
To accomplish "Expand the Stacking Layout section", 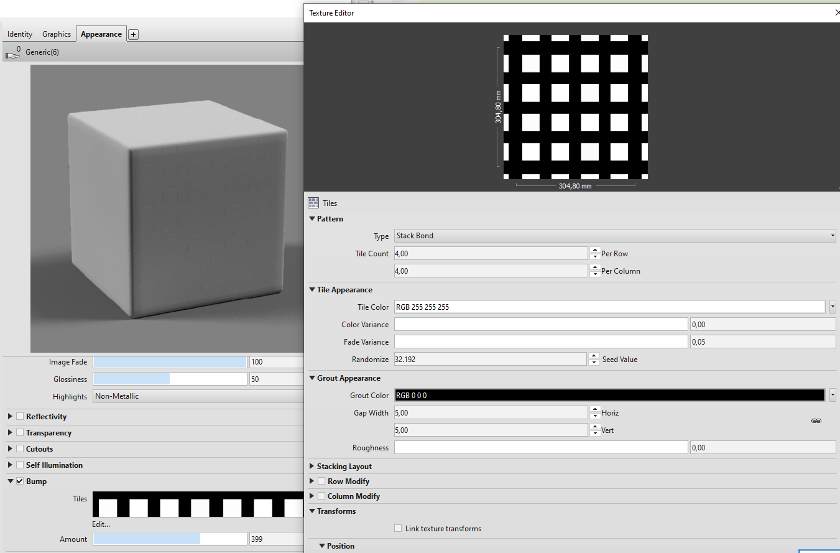I will (x=312, y=467).
